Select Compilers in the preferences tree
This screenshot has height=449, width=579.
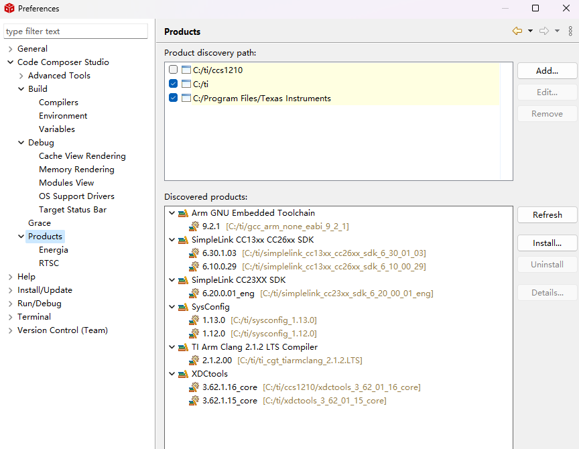[58, 103]
